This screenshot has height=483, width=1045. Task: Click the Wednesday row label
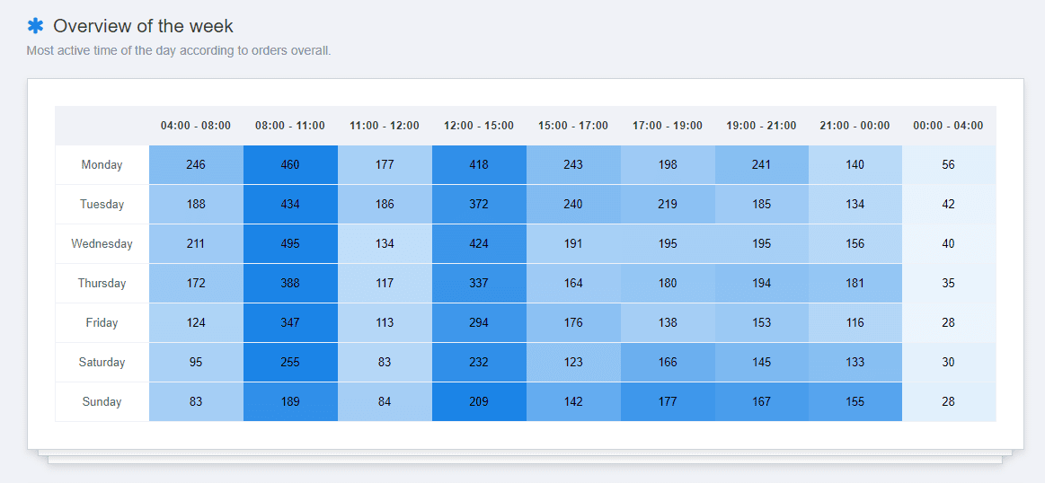click(102, 244)
